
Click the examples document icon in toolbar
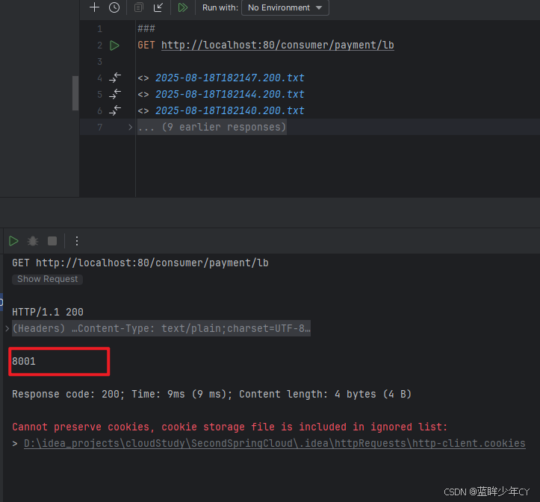click(138, 7)
